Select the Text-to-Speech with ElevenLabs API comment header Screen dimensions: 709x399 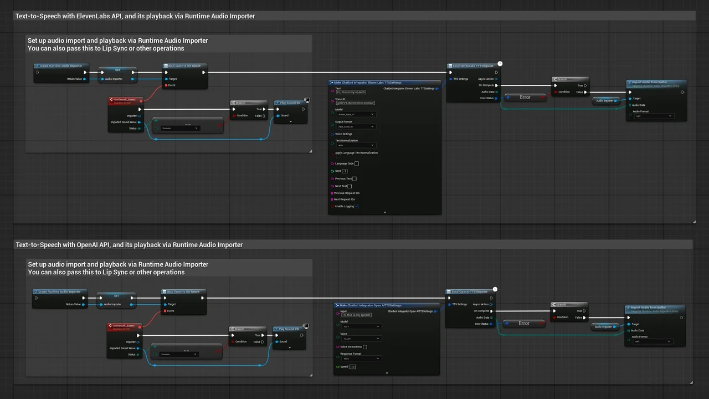(x=135, y=17)
